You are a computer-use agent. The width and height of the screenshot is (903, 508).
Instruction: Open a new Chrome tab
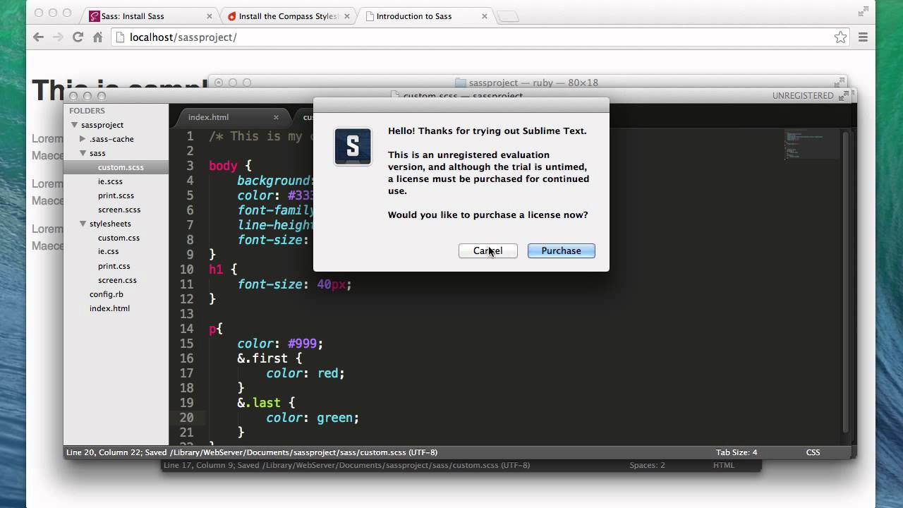point(507,16)
